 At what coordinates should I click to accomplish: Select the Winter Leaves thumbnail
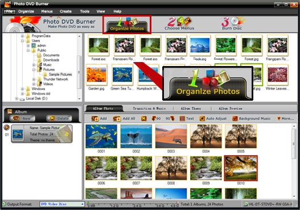point(277,75)
